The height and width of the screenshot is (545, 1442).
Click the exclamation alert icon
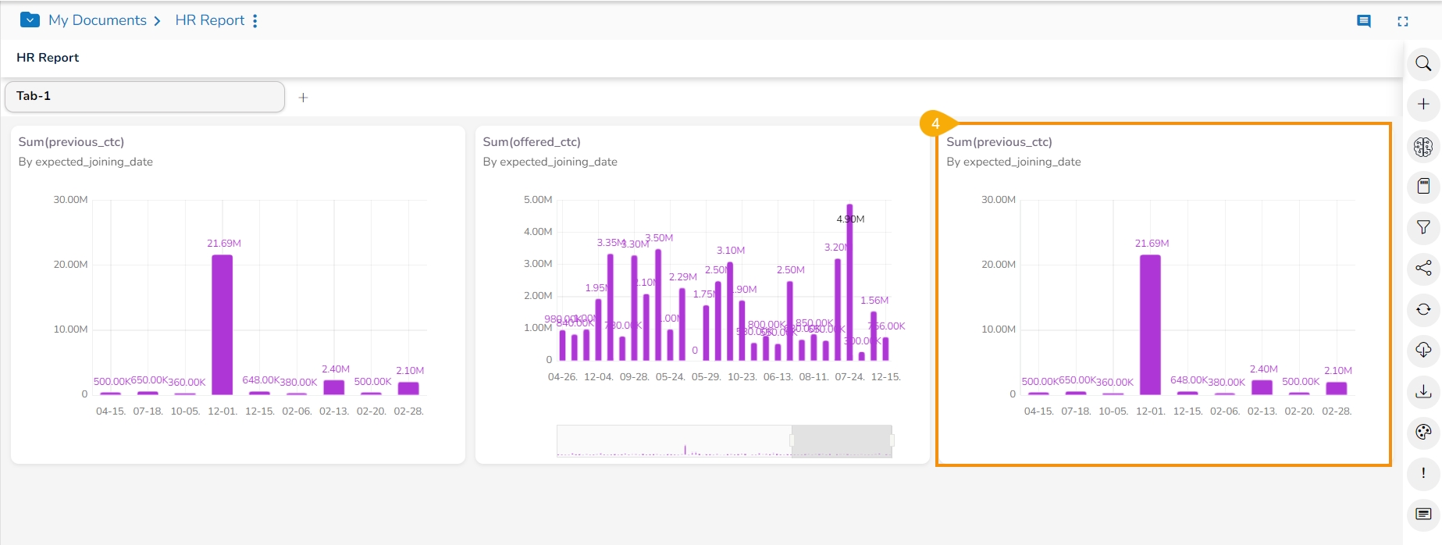coord(1423,473)
